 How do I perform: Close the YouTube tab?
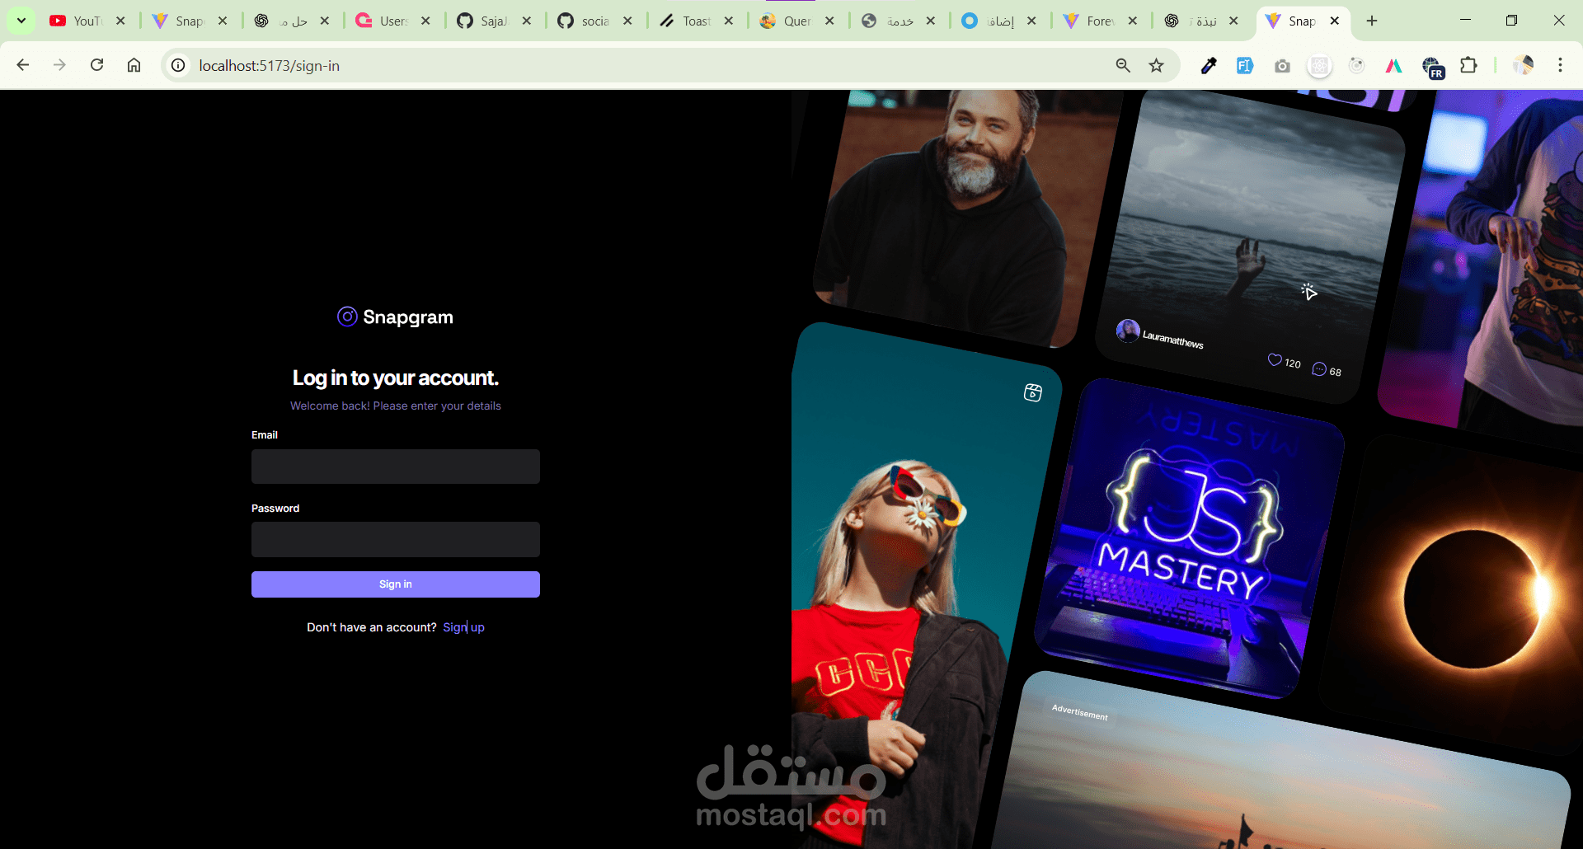coord(120,21)
